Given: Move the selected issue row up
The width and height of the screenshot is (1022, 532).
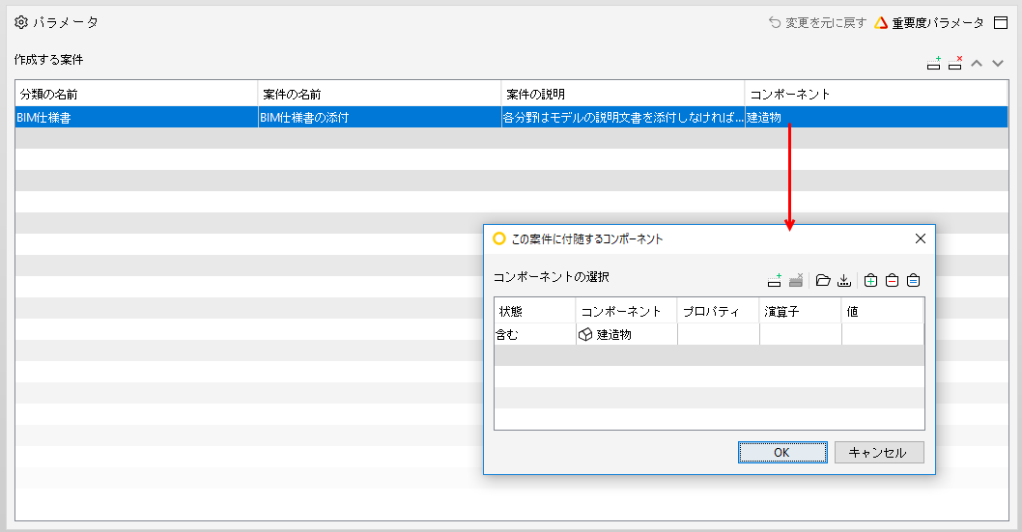Looking at the screenshot, I should pos(977,63).
